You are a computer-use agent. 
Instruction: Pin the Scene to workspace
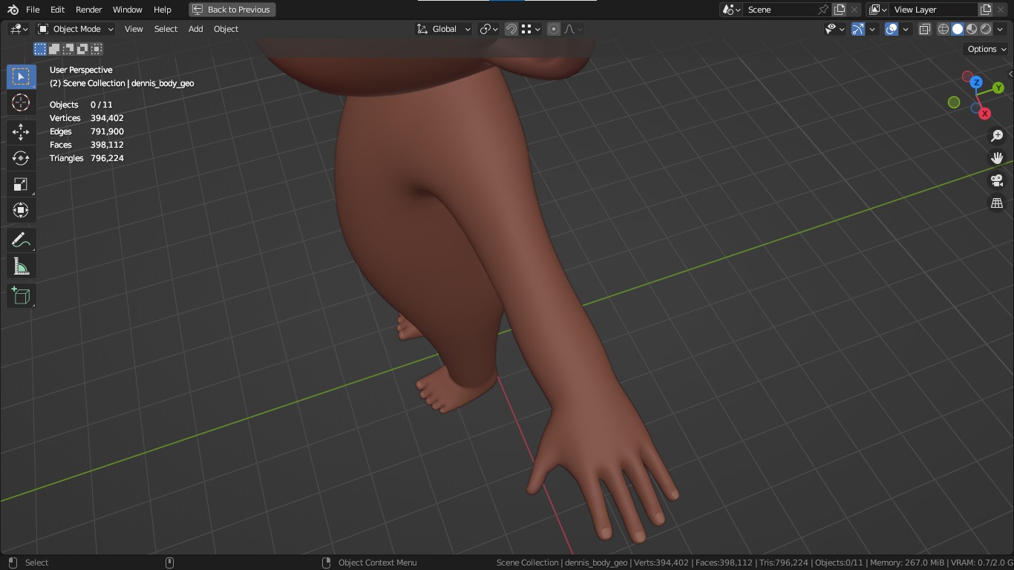click(x=822, y=10)
